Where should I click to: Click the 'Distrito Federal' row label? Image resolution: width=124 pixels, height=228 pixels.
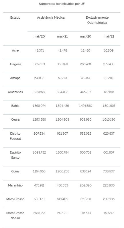(15, 136)
